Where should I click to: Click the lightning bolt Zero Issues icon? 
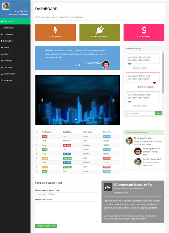coord(55,30)
